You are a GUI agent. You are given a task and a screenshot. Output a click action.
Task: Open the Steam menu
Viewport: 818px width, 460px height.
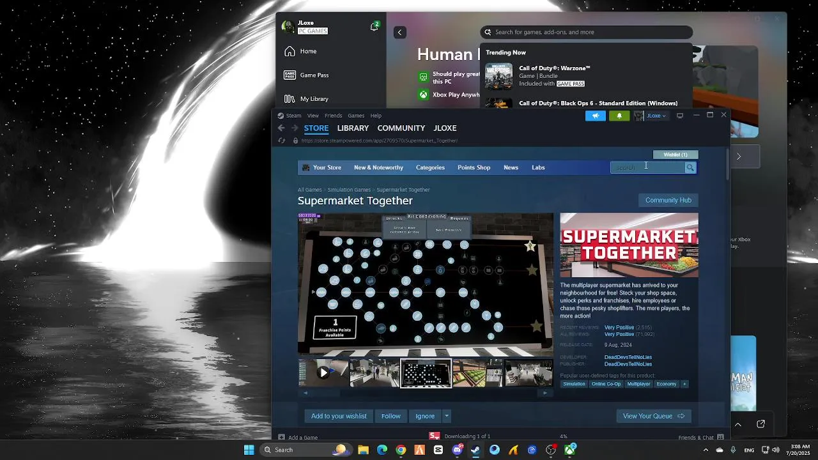293,116
